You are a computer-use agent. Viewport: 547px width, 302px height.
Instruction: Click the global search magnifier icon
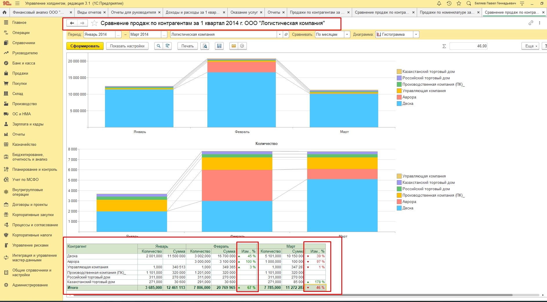coord(468,3)
